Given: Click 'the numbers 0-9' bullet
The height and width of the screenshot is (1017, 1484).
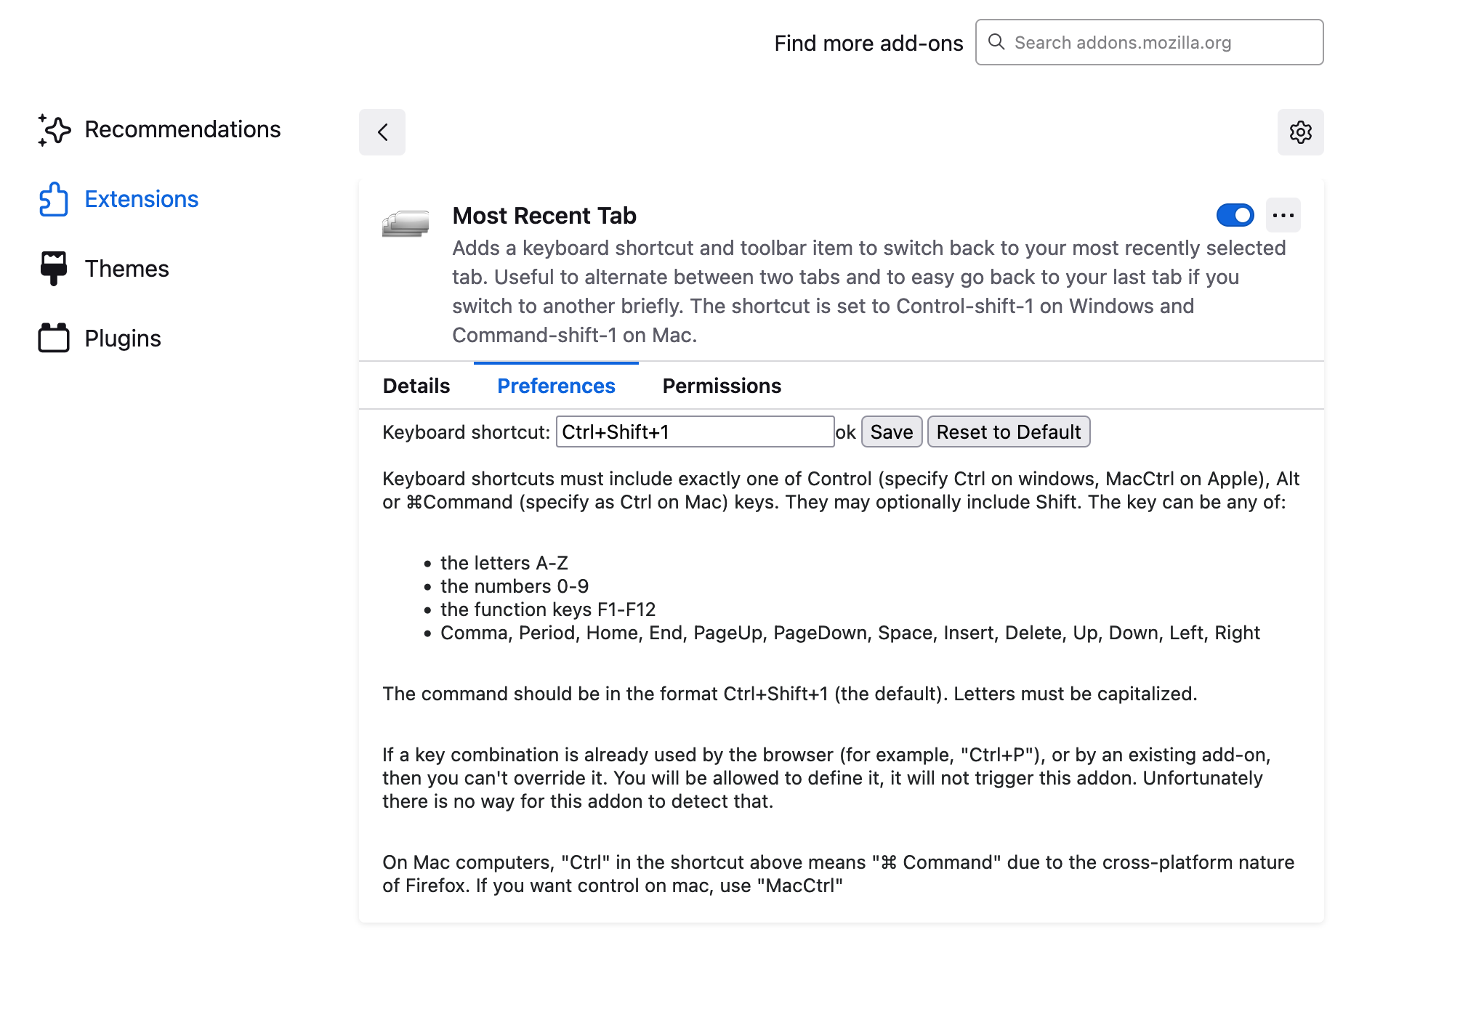Looking at the screenshot, I should click(x=515, y=586).
